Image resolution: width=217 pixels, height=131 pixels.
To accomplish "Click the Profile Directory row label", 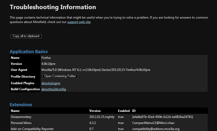I will (x=23, y=77).
